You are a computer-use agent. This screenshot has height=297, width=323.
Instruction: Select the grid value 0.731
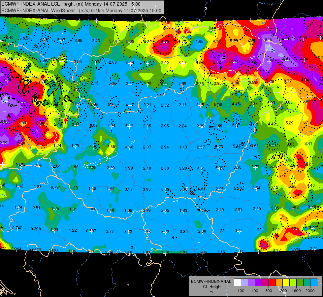[x=56, y=187]
